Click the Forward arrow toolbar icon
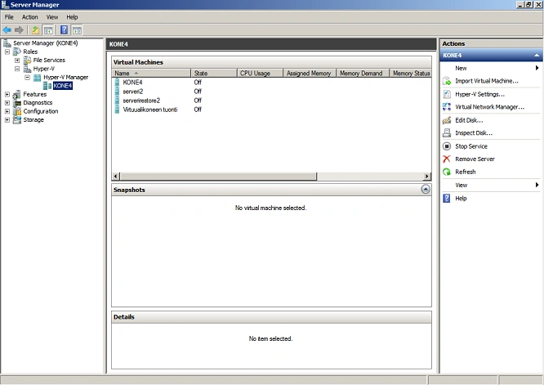Viewport: 544px width, 385px height. 19,30
